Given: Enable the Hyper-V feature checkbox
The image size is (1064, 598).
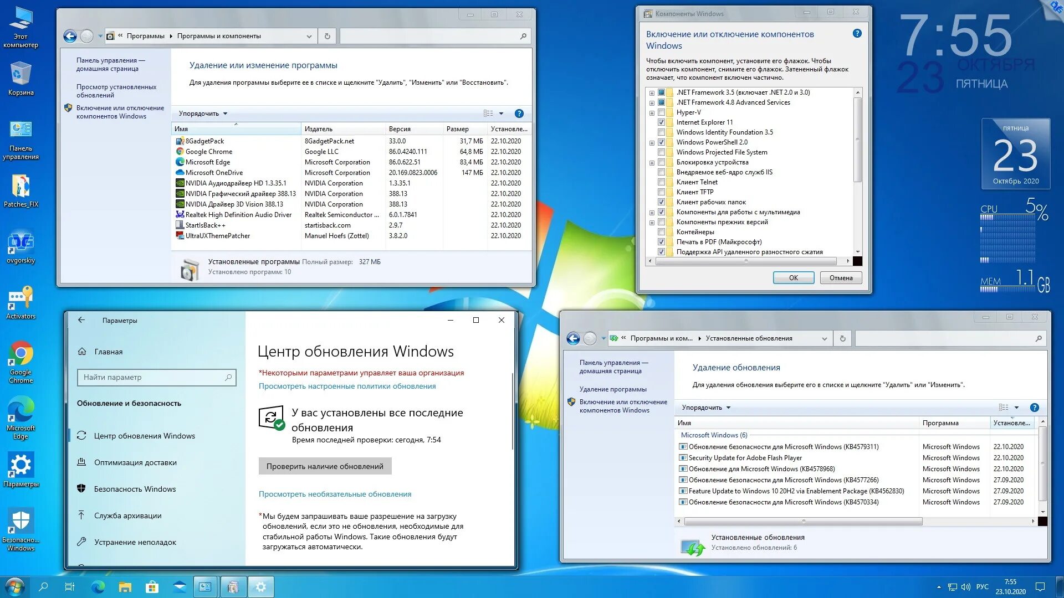Looking at the screenshot, I should 661,112.
